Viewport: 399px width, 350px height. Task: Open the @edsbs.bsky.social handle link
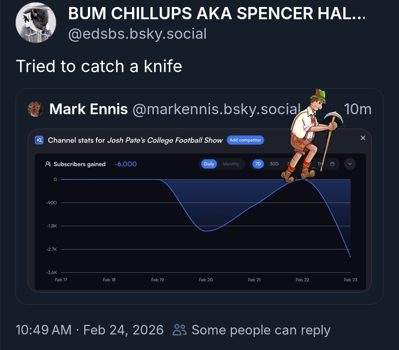(x=137, y=34)
